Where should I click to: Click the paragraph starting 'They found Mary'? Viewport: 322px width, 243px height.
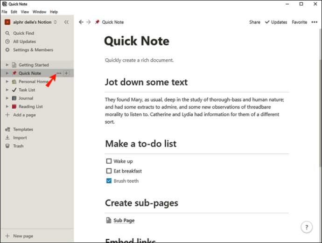195,111
